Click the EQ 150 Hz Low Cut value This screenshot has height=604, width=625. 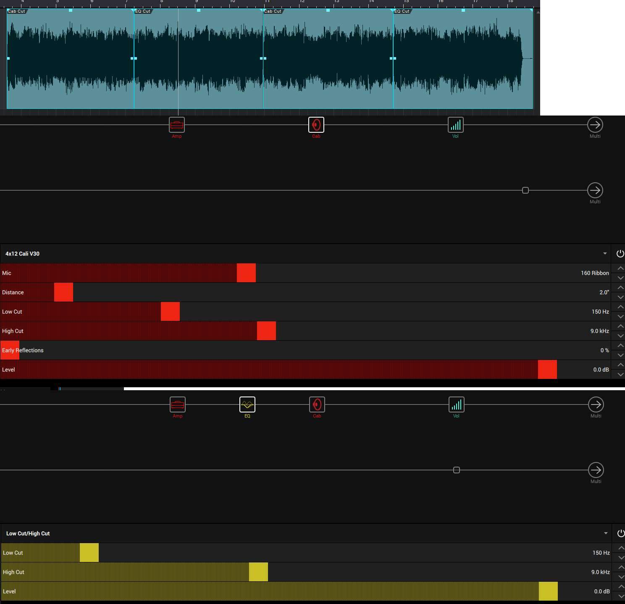click(x=601, y=553)
